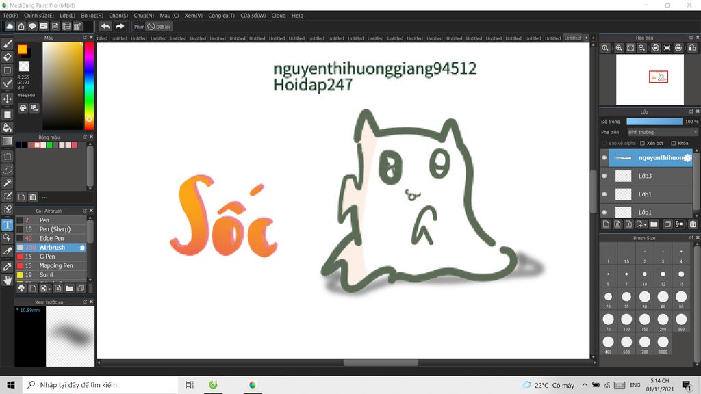
Task: Click the rainbow hue slider bar
Action: 89,86
